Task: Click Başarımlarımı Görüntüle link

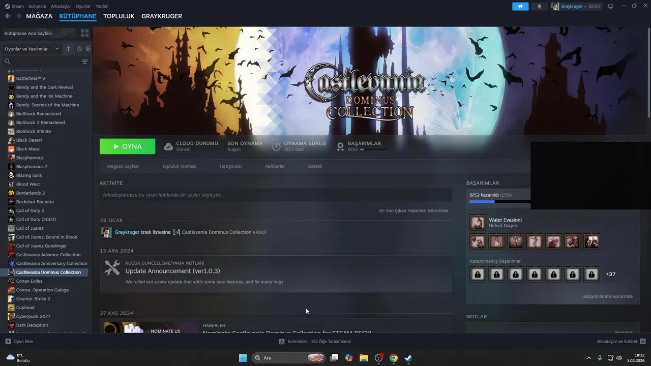Action: [608, 296]
